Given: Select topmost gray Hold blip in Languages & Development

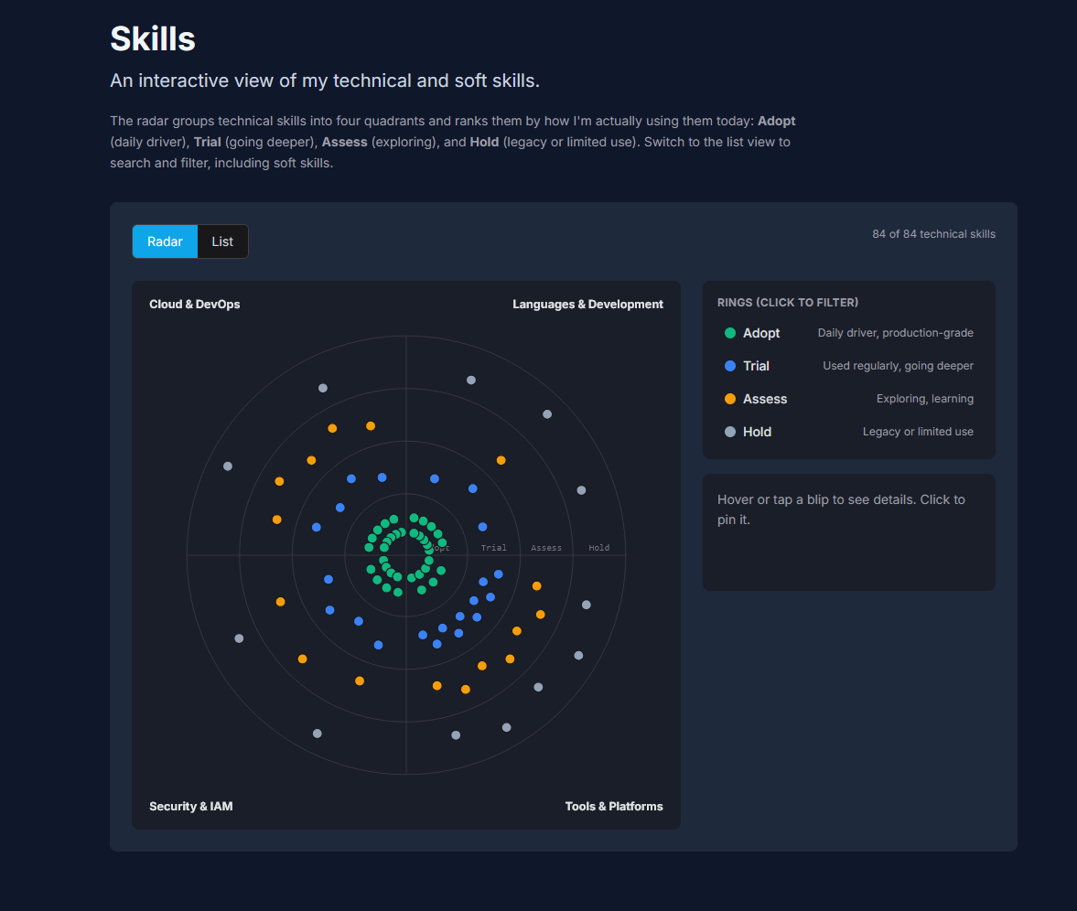Looking at the screenshot, I should (471, 380).
